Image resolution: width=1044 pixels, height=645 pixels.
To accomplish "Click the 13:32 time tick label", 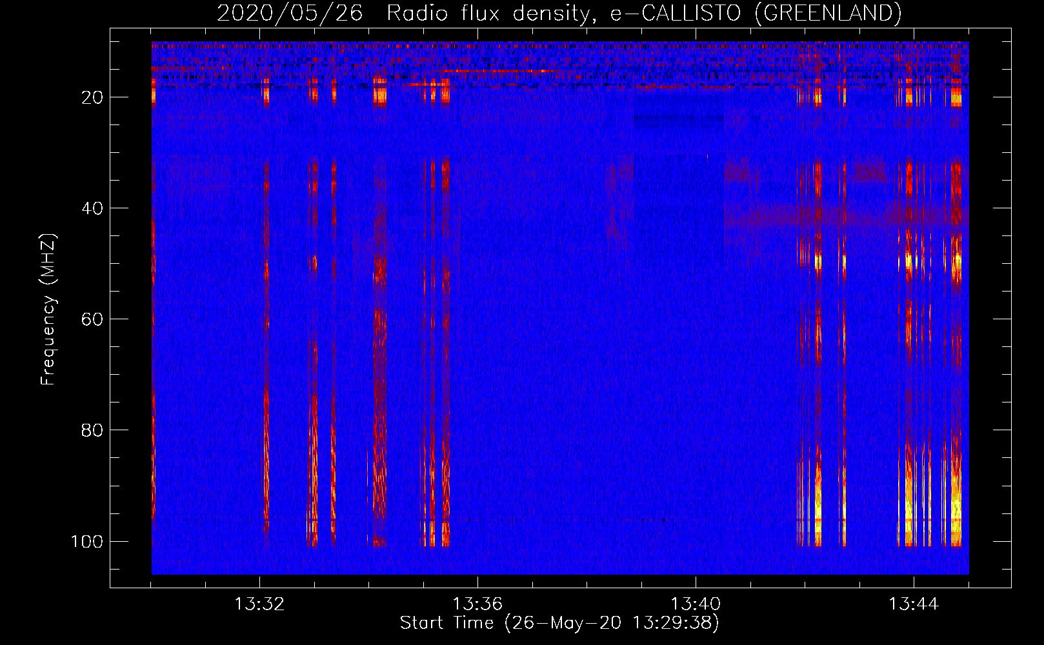I will coord(259,604).
